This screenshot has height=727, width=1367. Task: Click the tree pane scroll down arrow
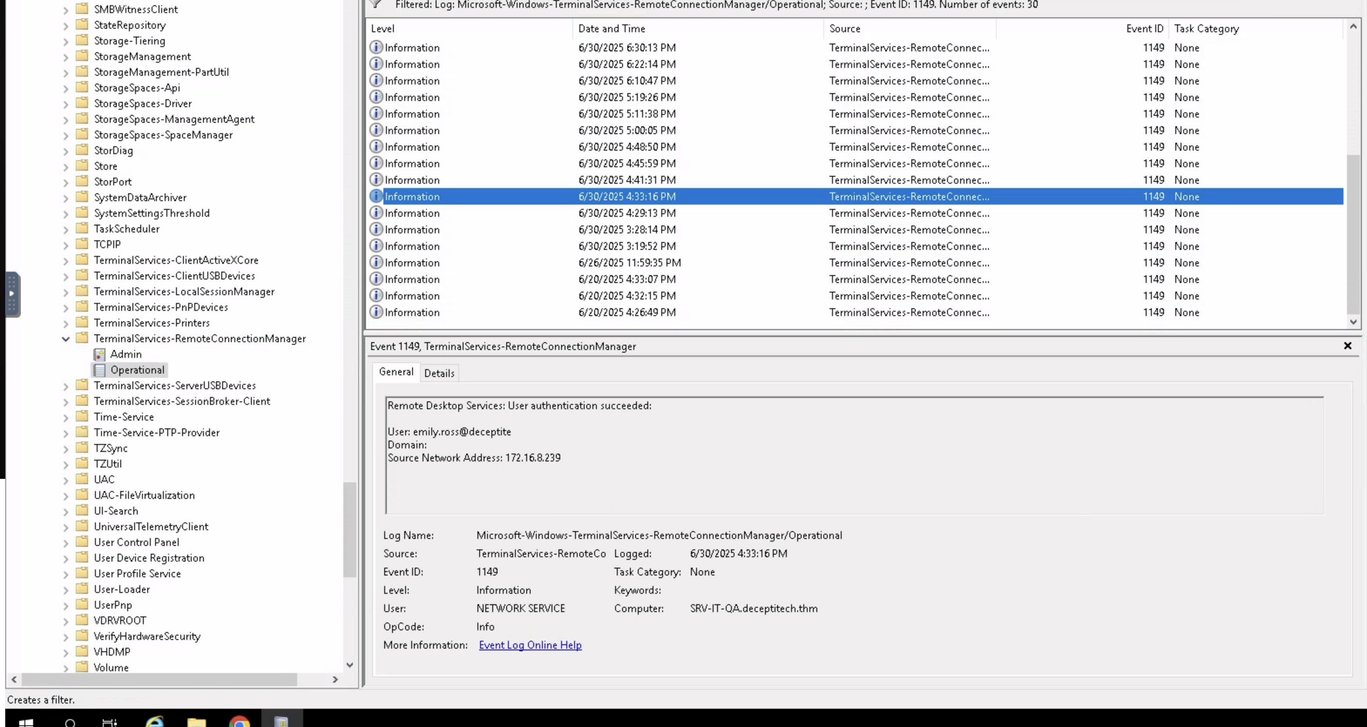coord(350,665)
